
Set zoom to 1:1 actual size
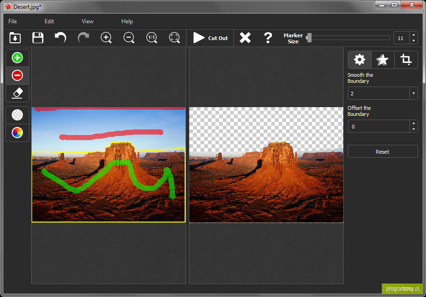[152, 38]
